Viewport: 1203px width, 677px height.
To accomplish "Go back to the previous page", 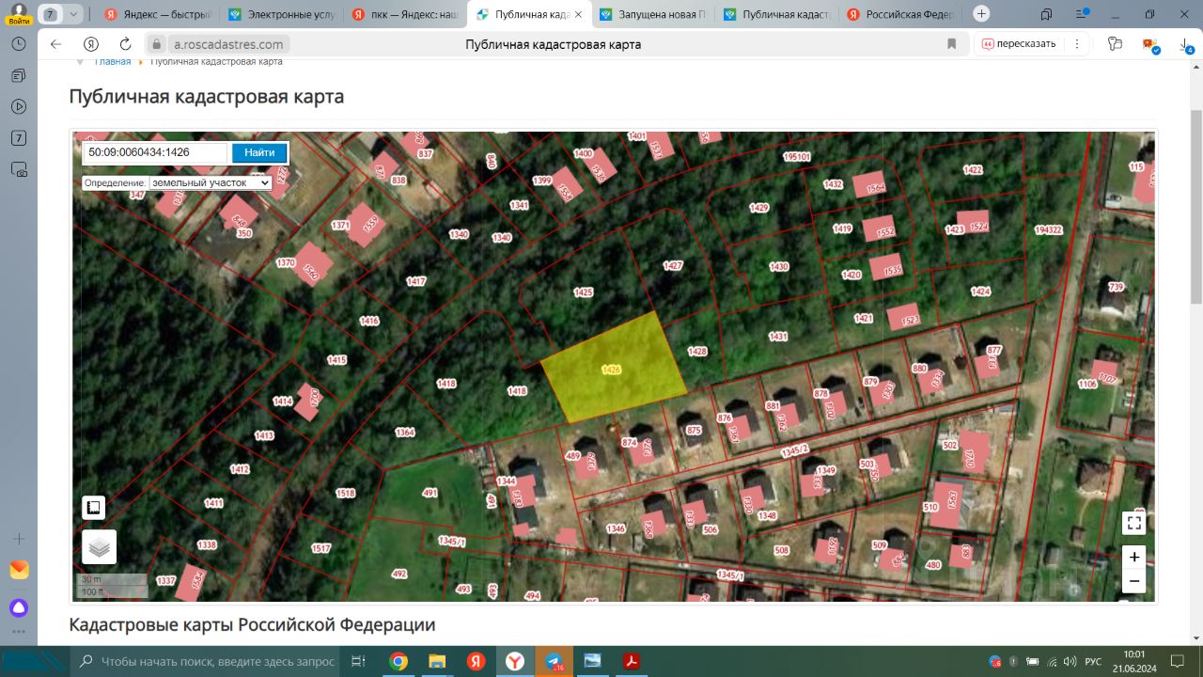I will [x=56, y=44].
